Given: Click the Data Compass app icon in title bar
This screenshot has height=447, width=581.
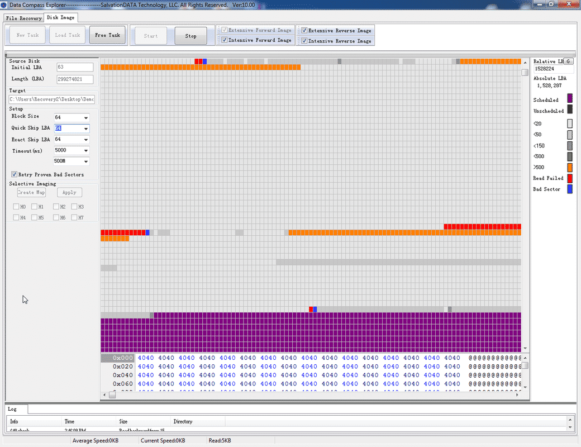Looking at the screenshot, I should (4, 4).
